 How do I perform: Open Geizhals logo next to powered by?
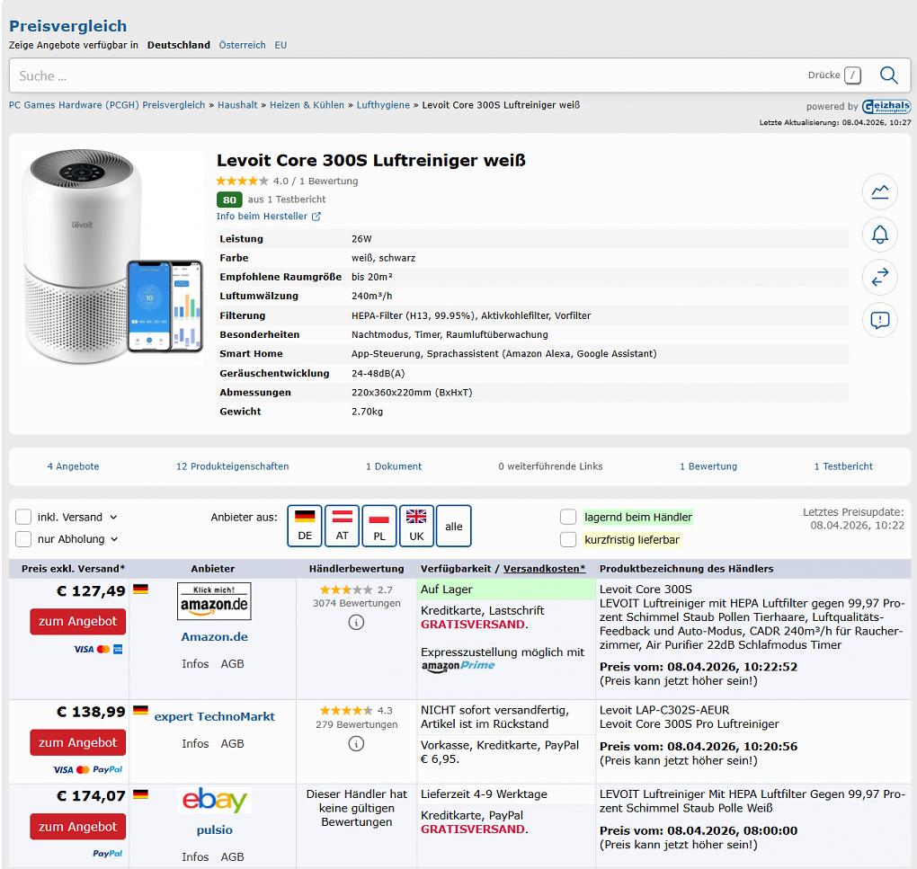pos(886,106)
